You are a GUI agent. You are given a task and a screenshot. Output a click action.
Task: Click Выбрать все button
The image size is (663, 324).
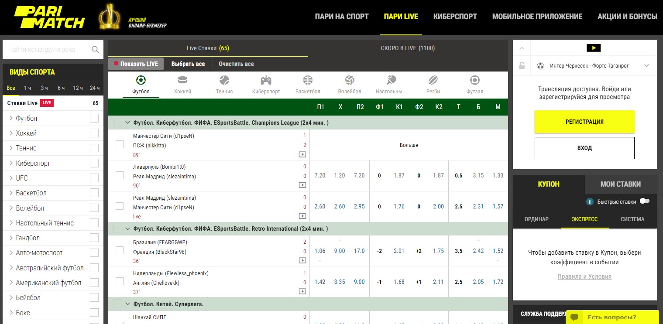tap(188, 64)
